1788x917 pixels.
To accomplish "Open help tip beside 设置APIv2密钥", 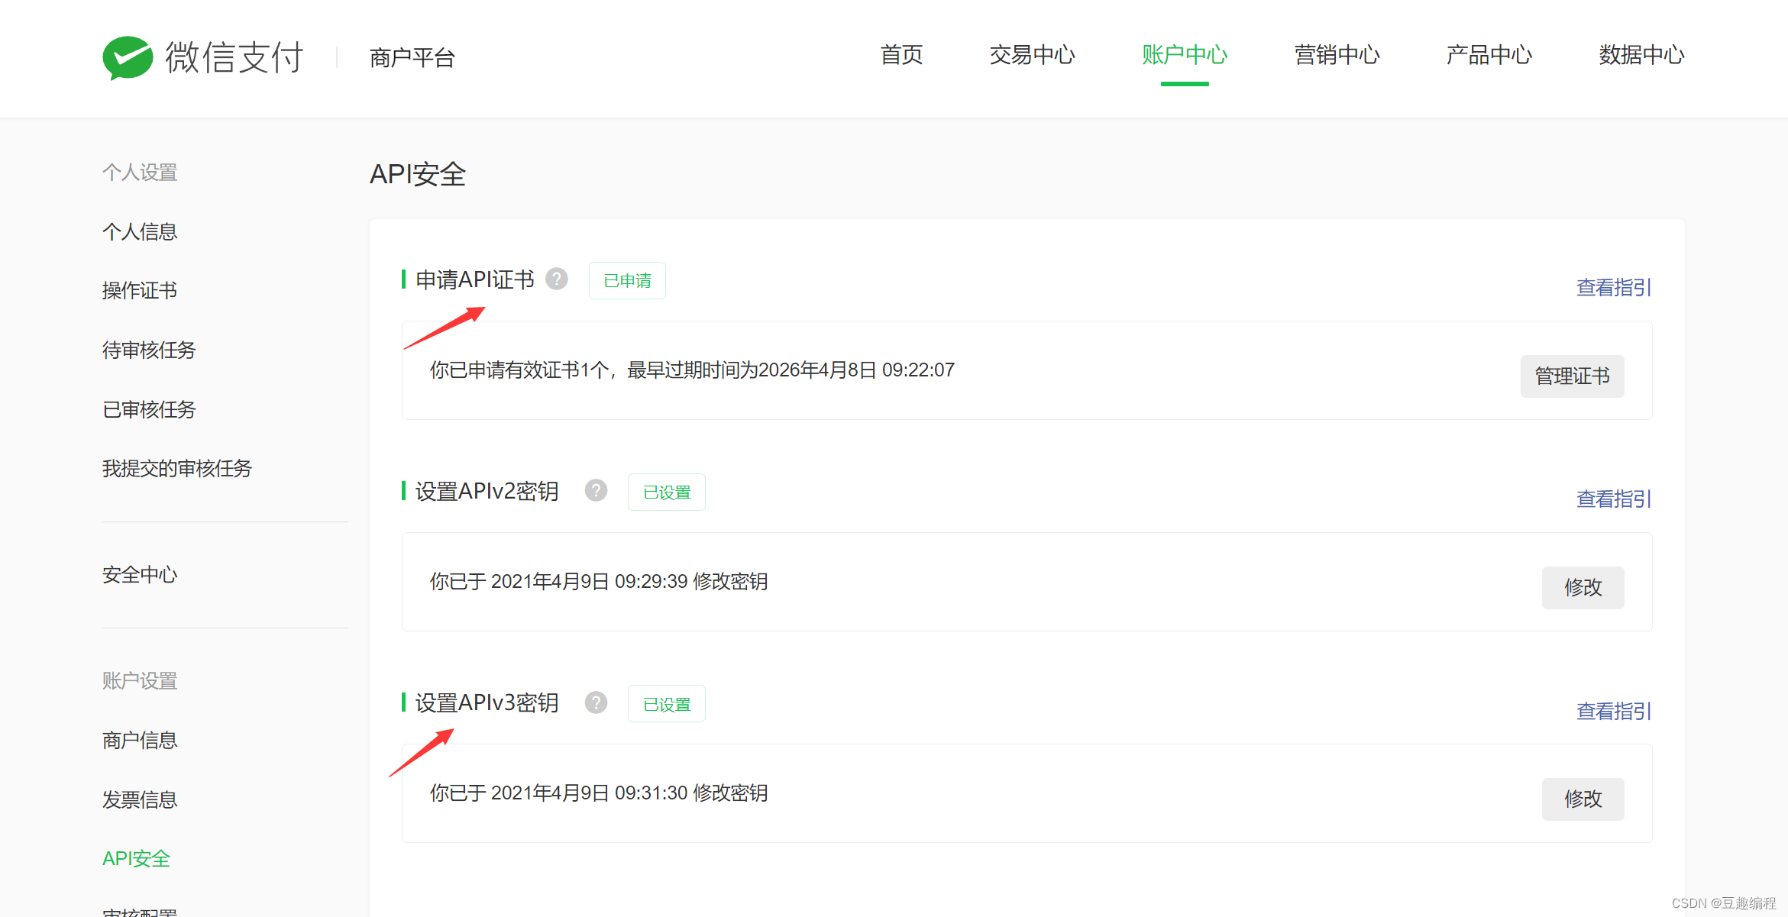I will [x=596, y=490].
